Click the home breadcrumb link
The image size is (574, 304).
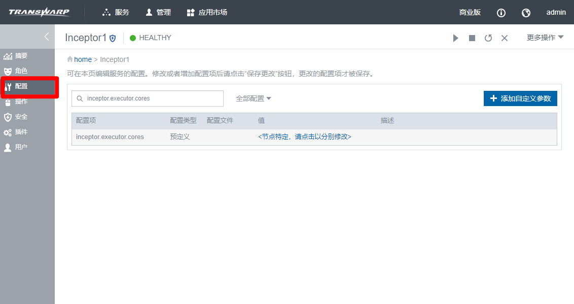83,59
